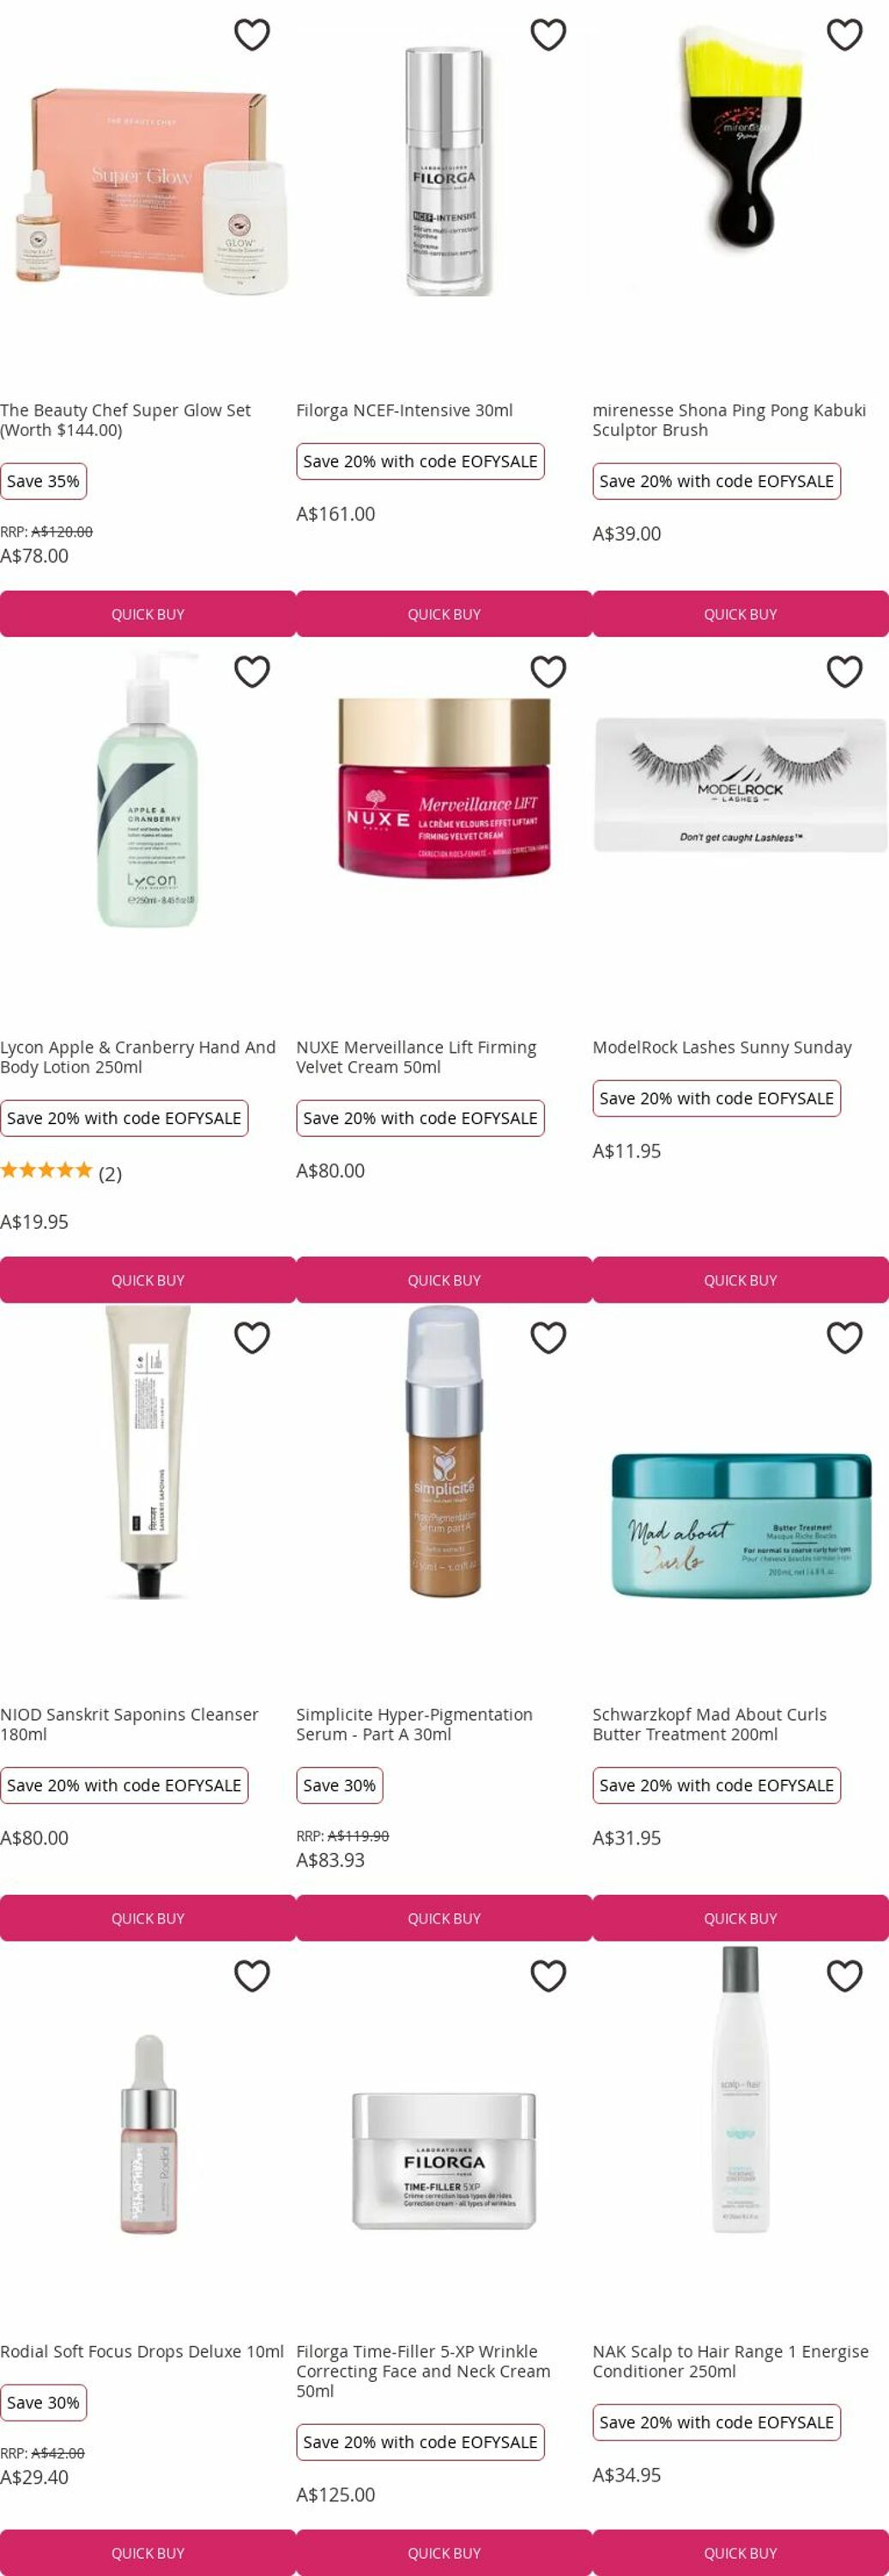
Task: Click heart icon on Filorga NCEF-Intensive
Action: pyautogui.click(x=548, y=35)
